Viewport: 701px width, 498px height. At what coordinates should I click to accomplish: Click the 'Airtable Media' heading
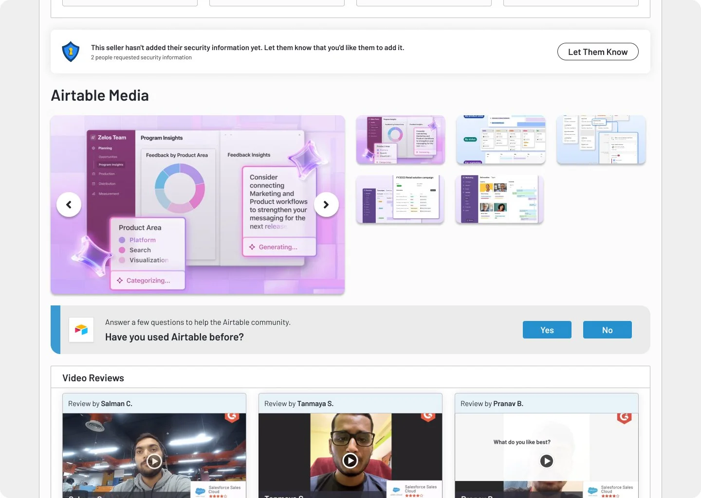[100, 95]
